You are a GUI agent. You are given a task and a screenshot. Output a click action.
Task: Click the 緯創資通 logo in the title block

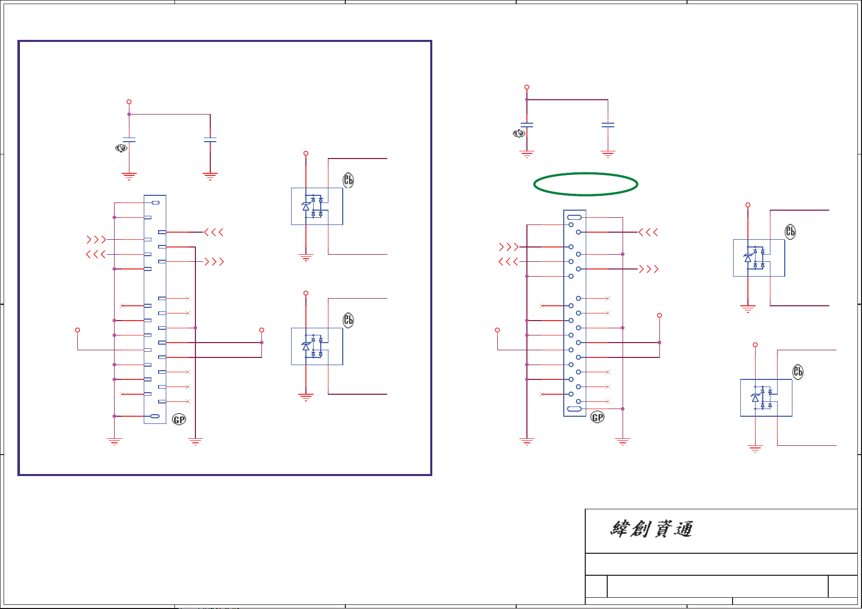pyautogui.click(x=651, y=529)
